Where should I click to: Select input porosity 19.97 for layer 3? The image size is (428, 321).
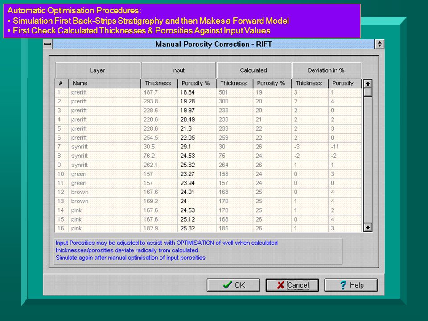point(197,110)
